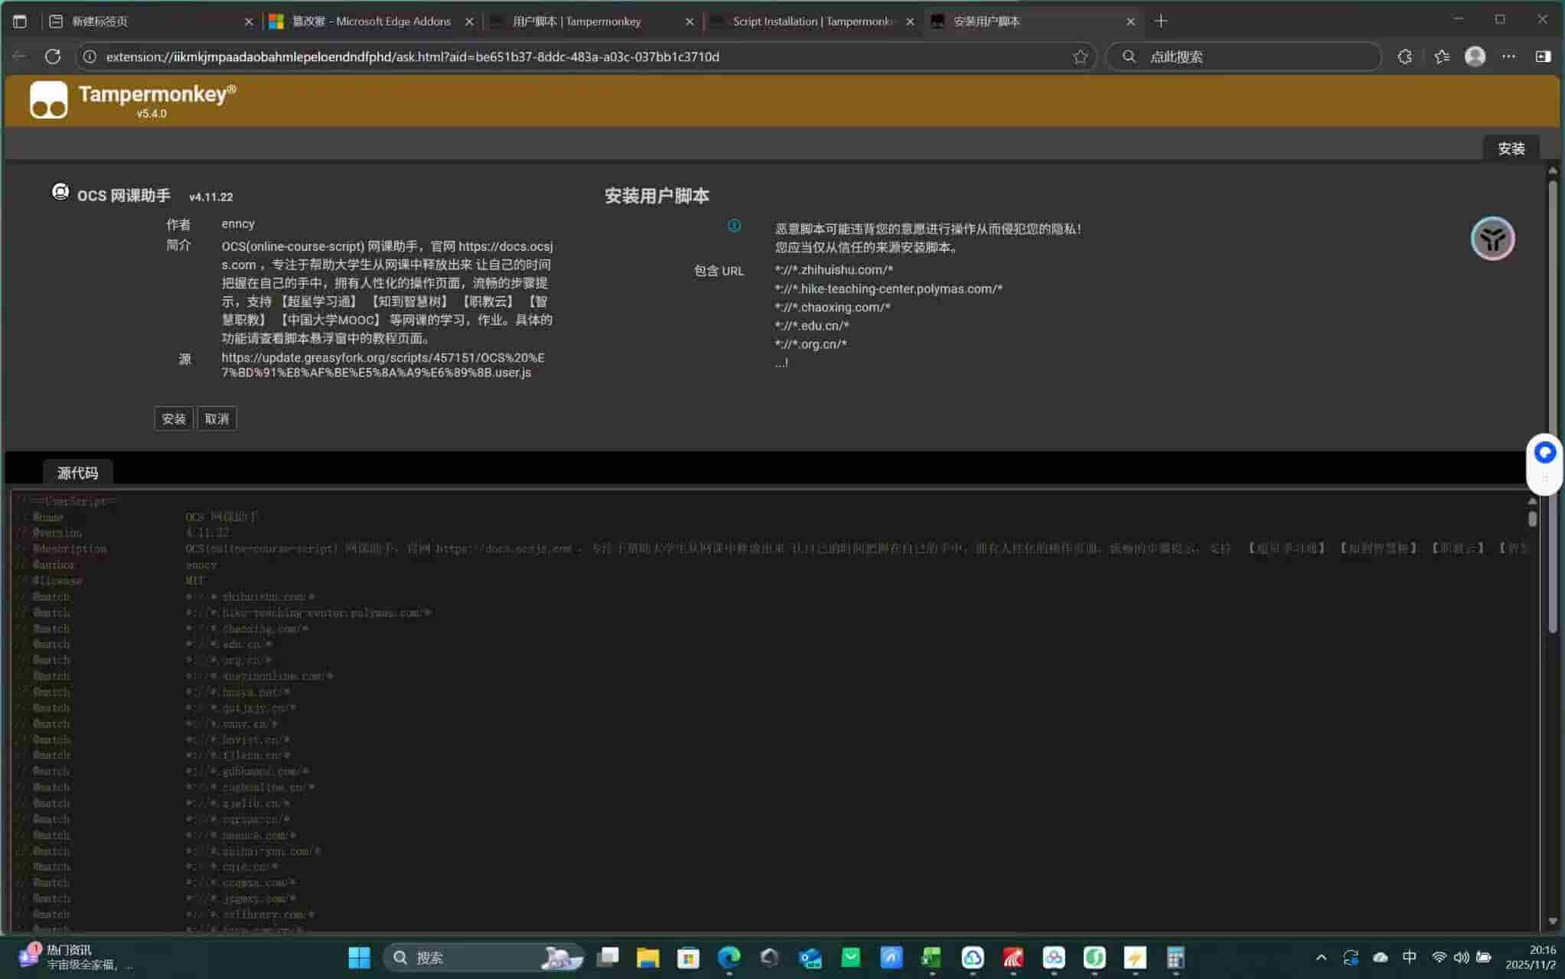1565x979 pixels.
Task: Click the 安装 button below script info
Action: pos(174,418)
